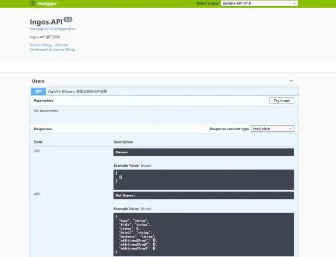Open the swagger.json link
The height and width of the screenshot is (257, 336).
(x=53, y=29)
